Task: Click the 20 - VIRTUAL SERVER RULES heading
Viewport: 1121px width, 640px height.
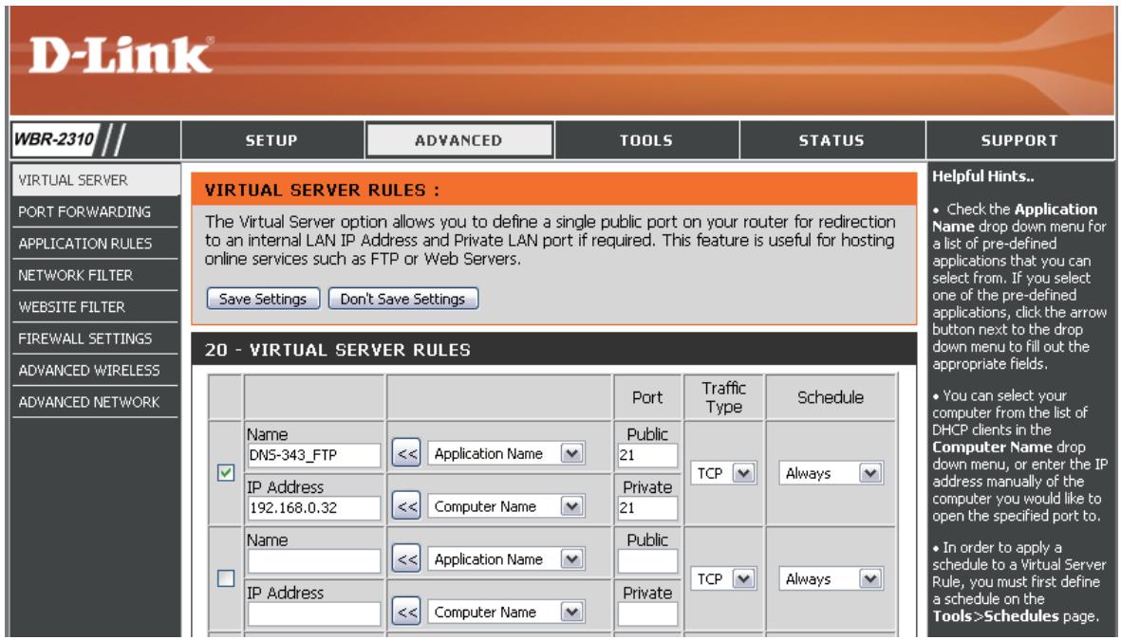Action: (x=338, y=350)
